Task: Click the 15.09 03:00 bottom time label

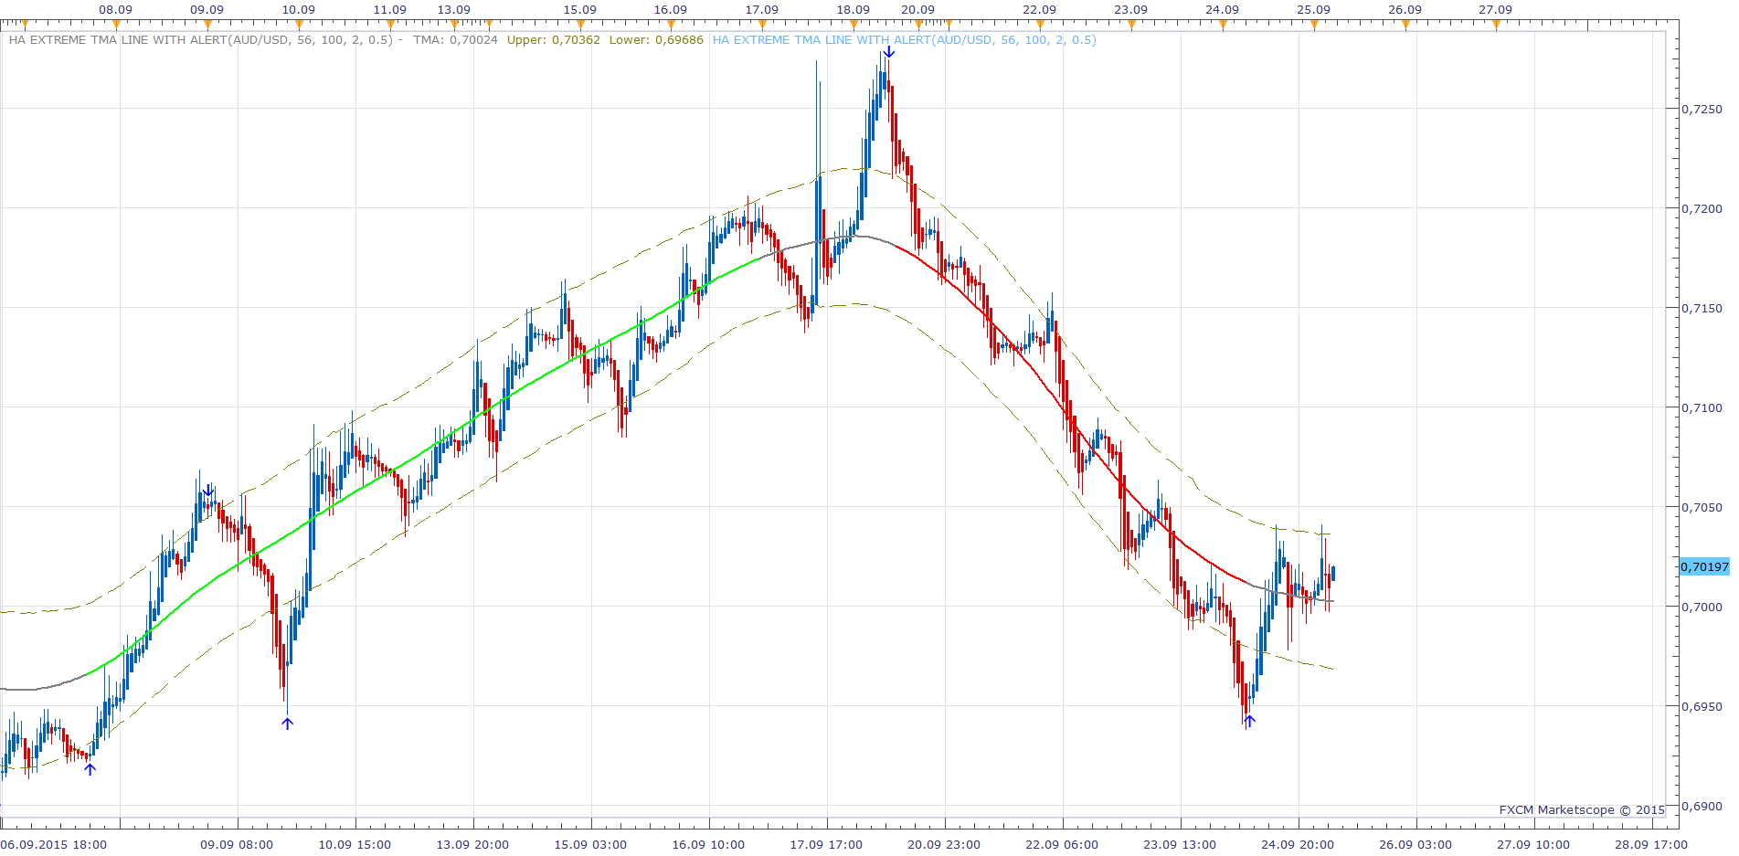Action: click(x=590, y=845)
